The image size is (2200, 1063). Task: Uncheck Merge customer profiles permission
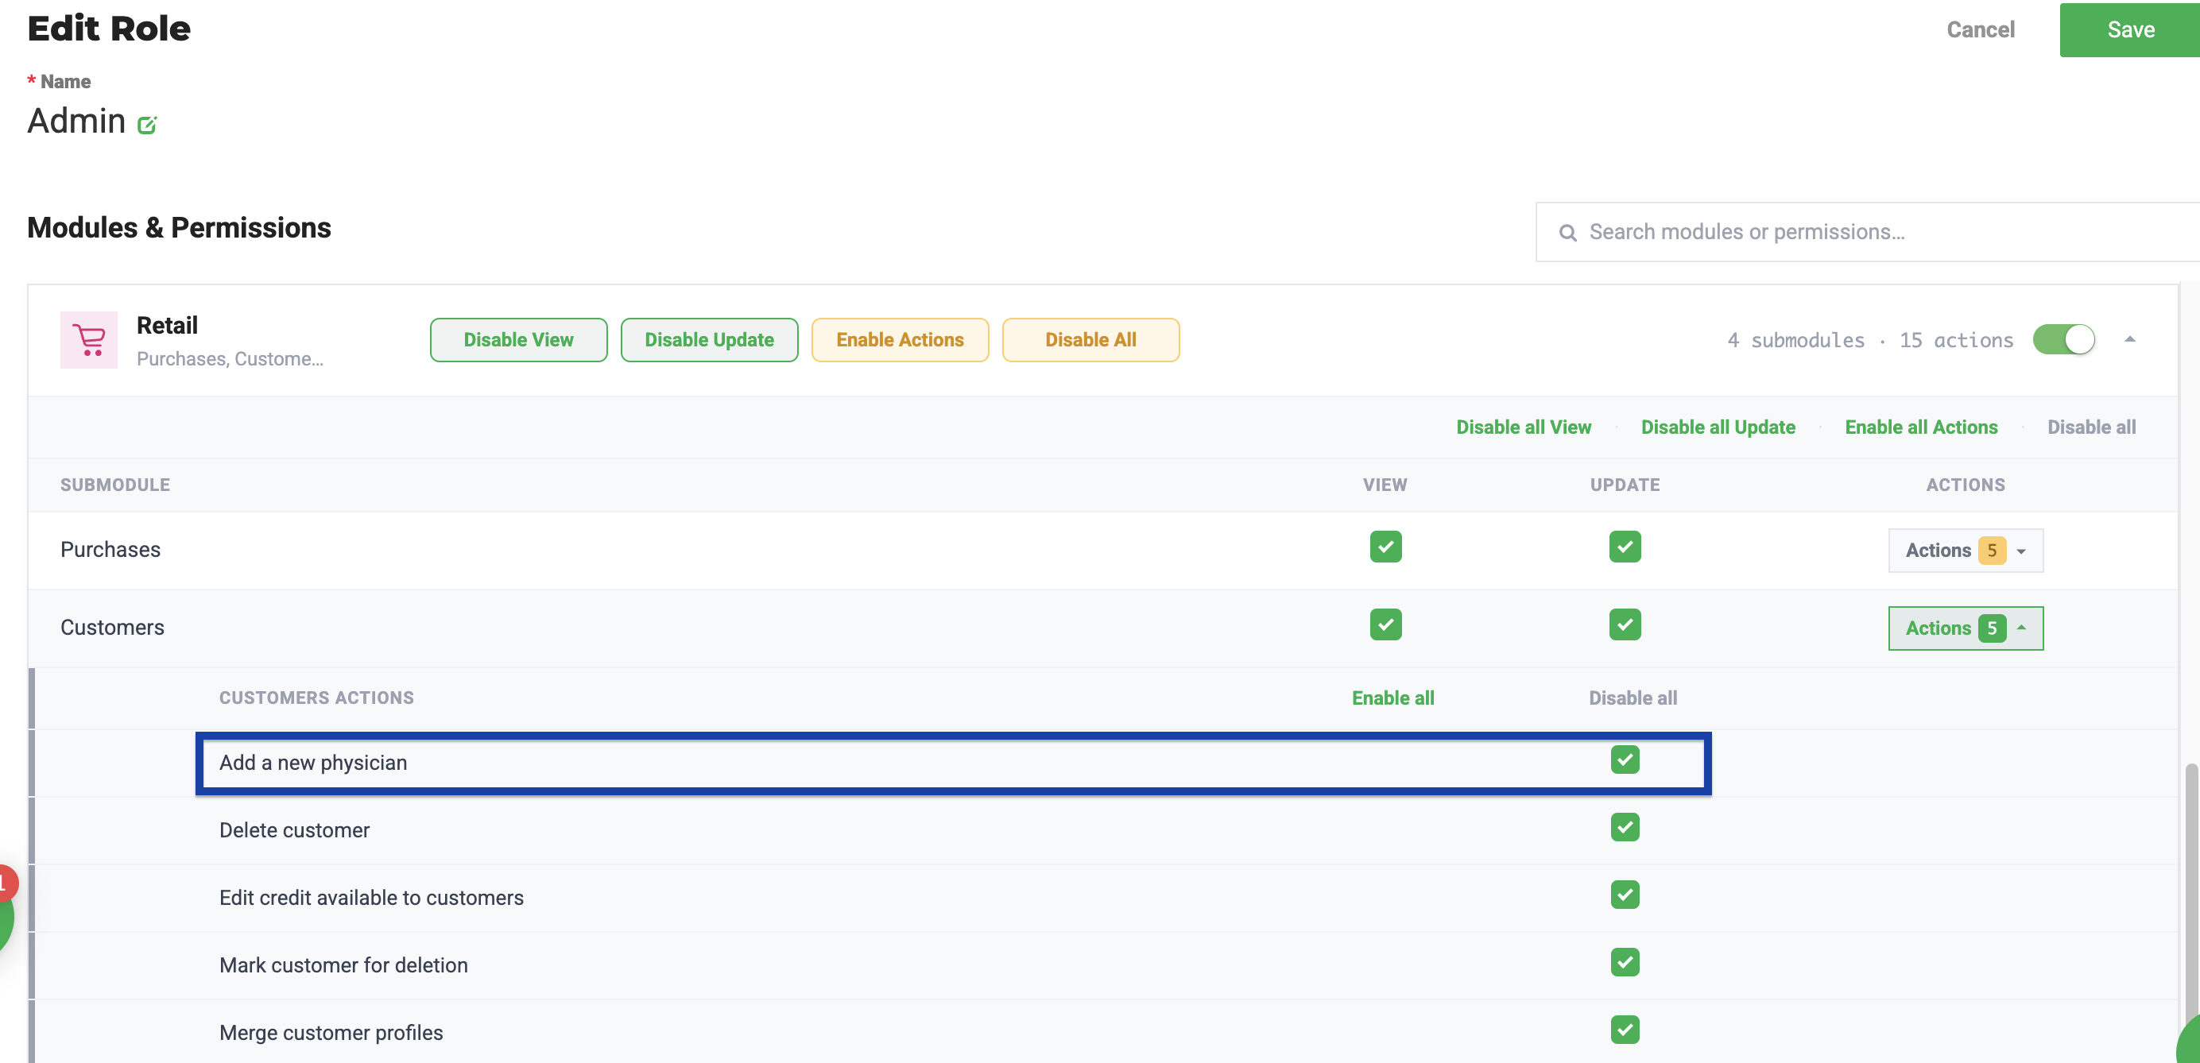1625,1029
